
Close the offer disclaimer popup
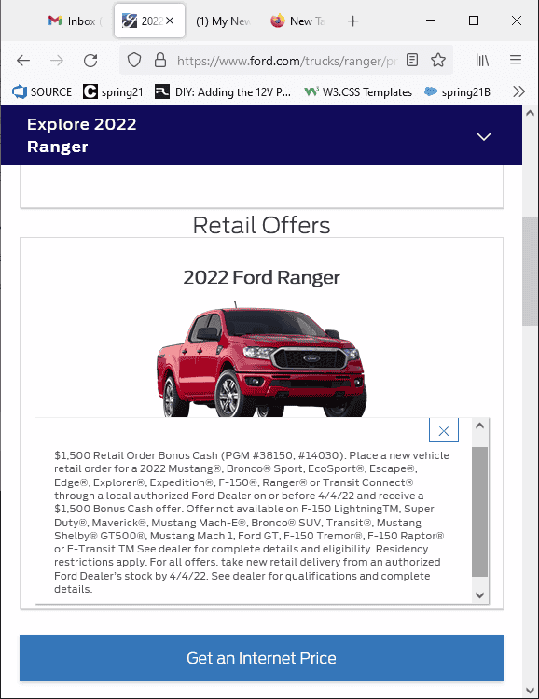pos(444,430)
